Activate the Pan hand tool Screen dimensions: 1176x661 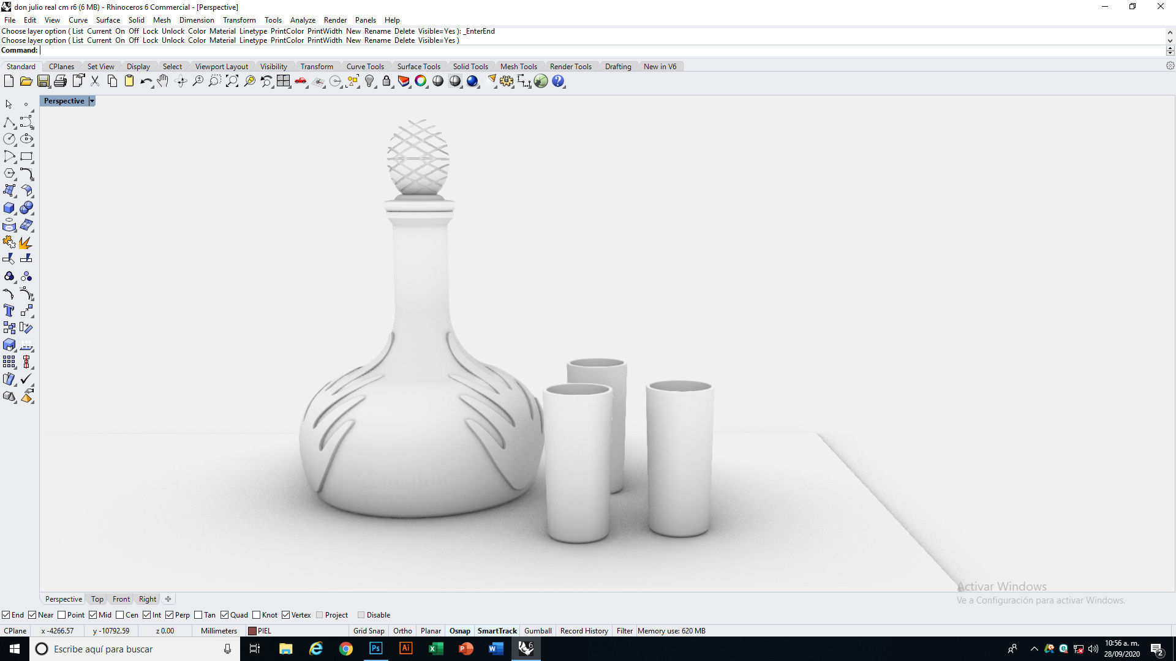(163, 81)
